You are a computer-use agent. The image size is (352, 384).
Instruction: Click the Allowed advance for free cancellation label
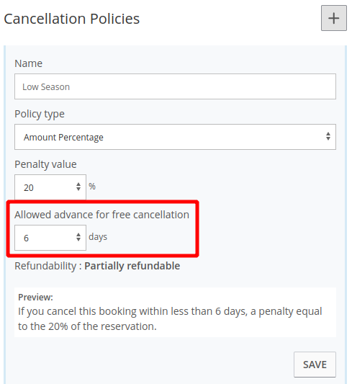101,215
